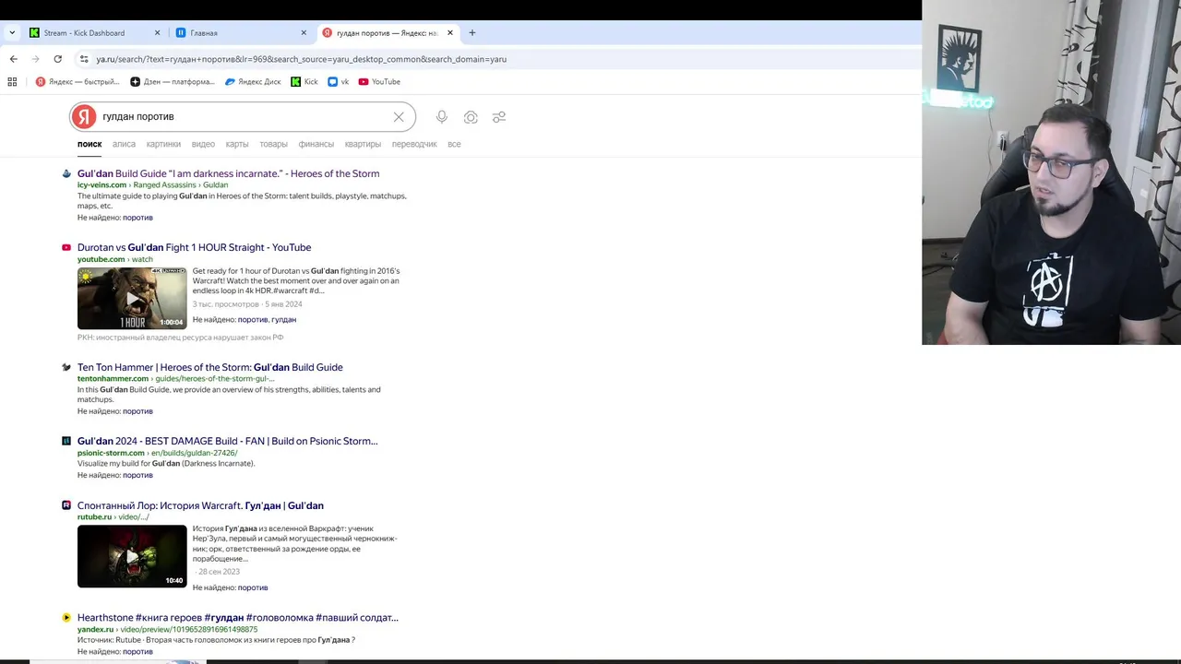
Task: Open search filters settings icon
Action: click(x=499, y=117)
